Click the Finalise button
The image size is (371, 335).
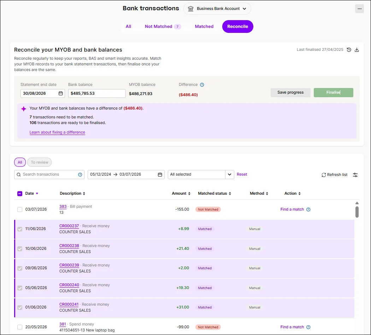(333, 93)
